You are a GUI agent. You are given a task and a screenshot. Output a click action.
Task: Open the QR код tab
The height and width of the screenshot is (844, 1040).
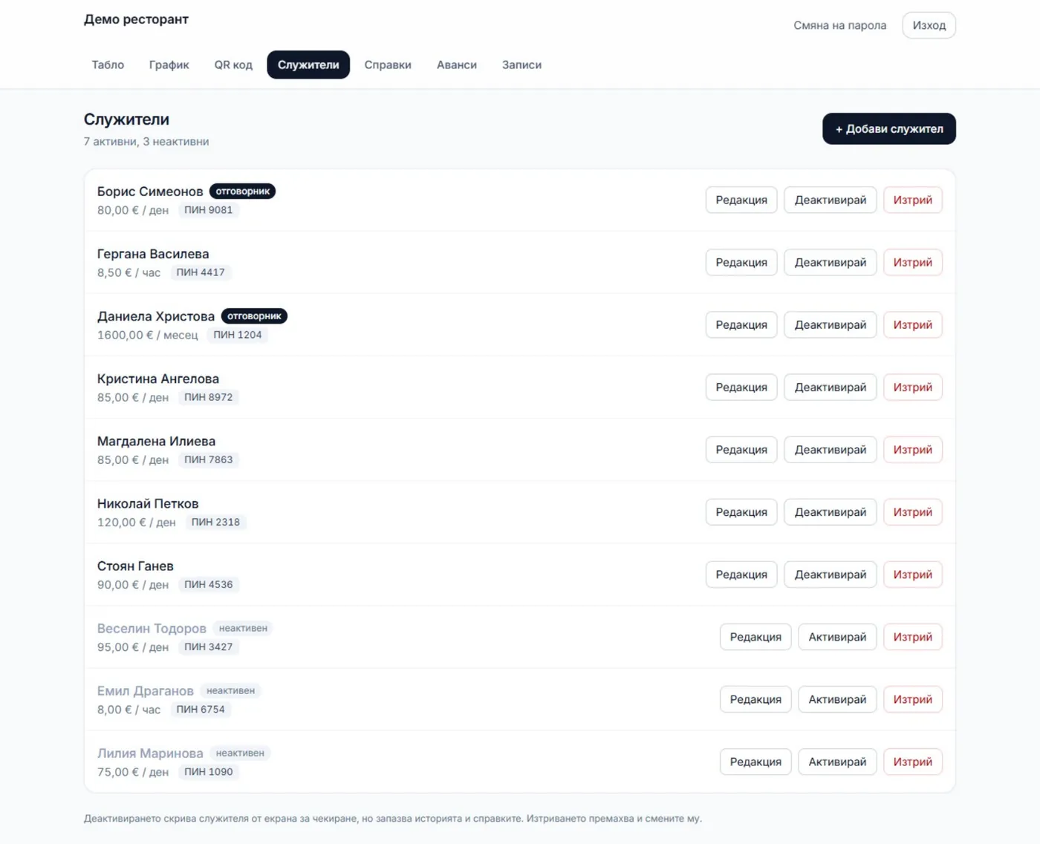click(x=233, y=65)
